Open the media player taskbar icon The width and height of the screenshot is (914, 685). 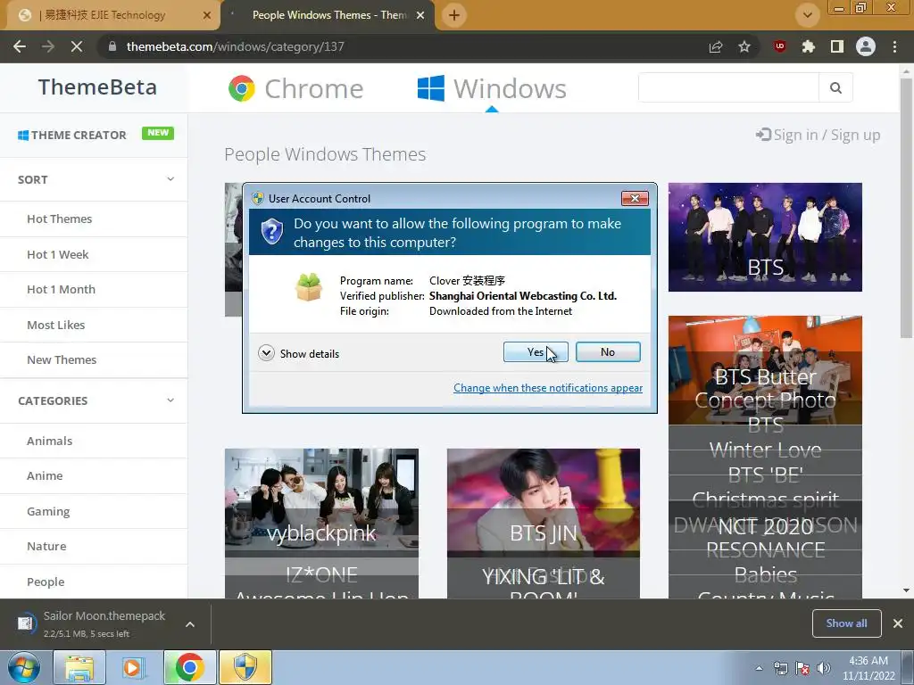[x=134, y=667]
